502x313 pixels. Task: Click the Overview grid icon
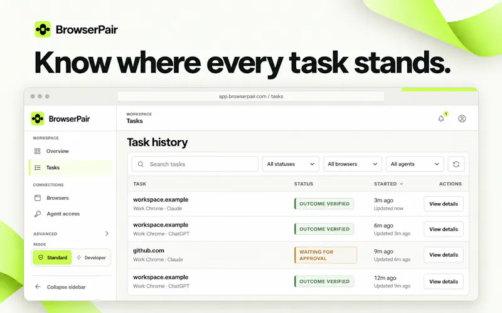(38, 151)
